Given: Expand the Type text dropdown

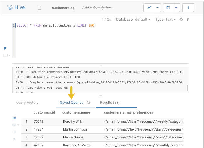Looking at the screenshot, I should click(170, 20).
